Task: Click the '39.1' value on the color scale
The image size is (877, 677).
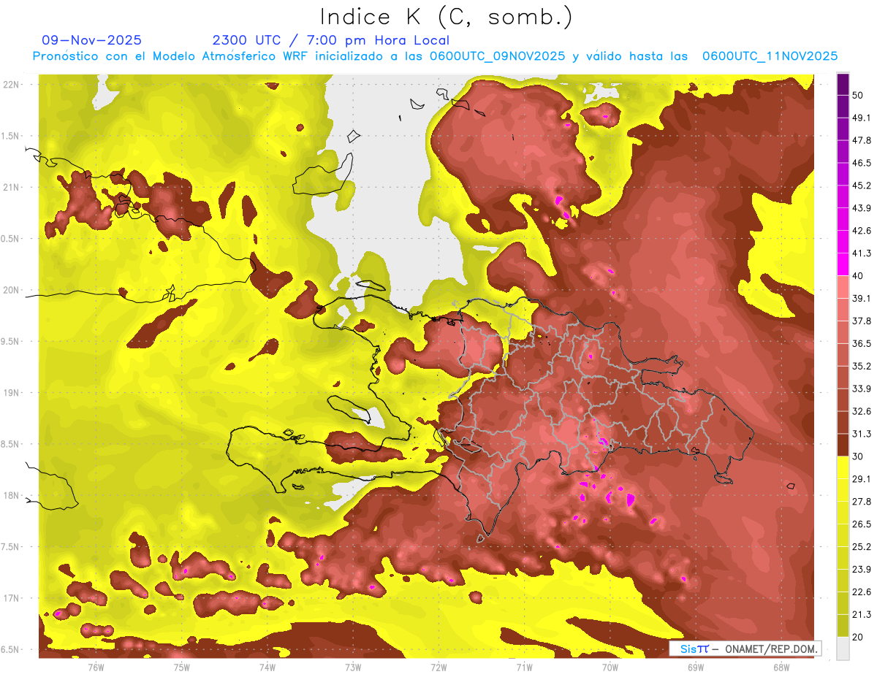Action: click(861, 298)
